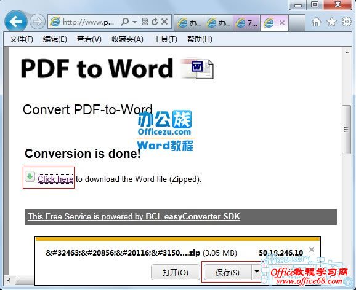Click the Word document icon beside title
The height and width of the screenshot is (290, 356).
pyautogui.click(x=197, y=68)
